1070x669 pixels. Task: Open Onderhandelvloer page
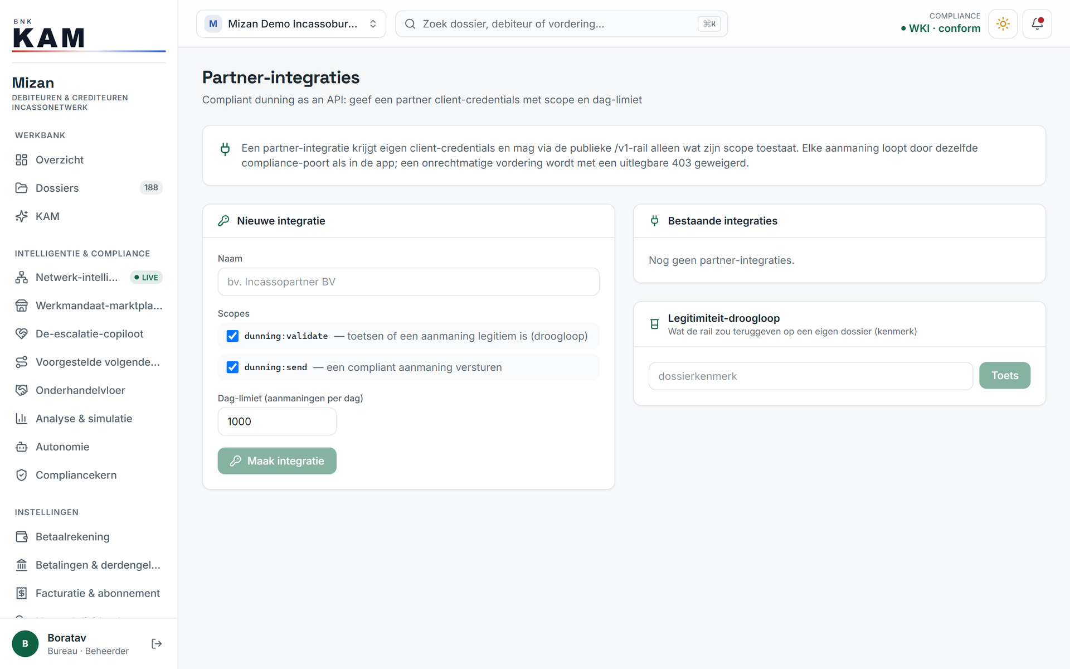click(89, 390)
